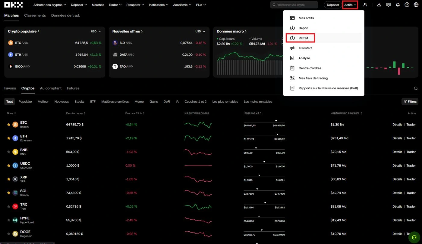Expand the Prospérer navigation dropdown
Screen dimensions: 422x244
(135, 5)
